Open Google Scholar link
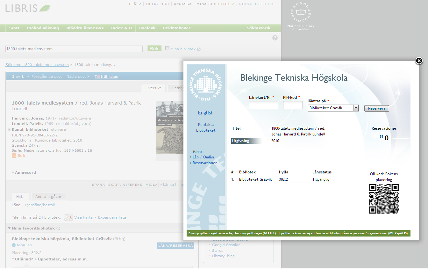Viewport: 428px width, 277px height. coord(226,245)
